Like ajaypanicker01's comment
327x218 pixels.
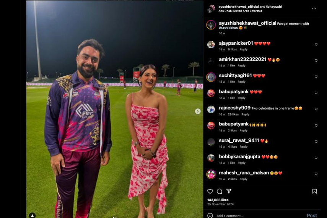coord(316,44)
